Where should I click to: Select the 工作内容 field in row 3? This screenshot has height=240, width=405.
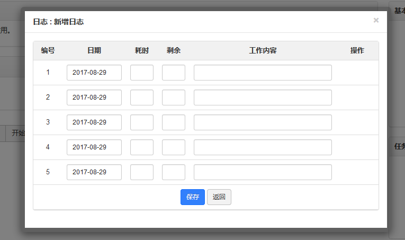[263, 122]
